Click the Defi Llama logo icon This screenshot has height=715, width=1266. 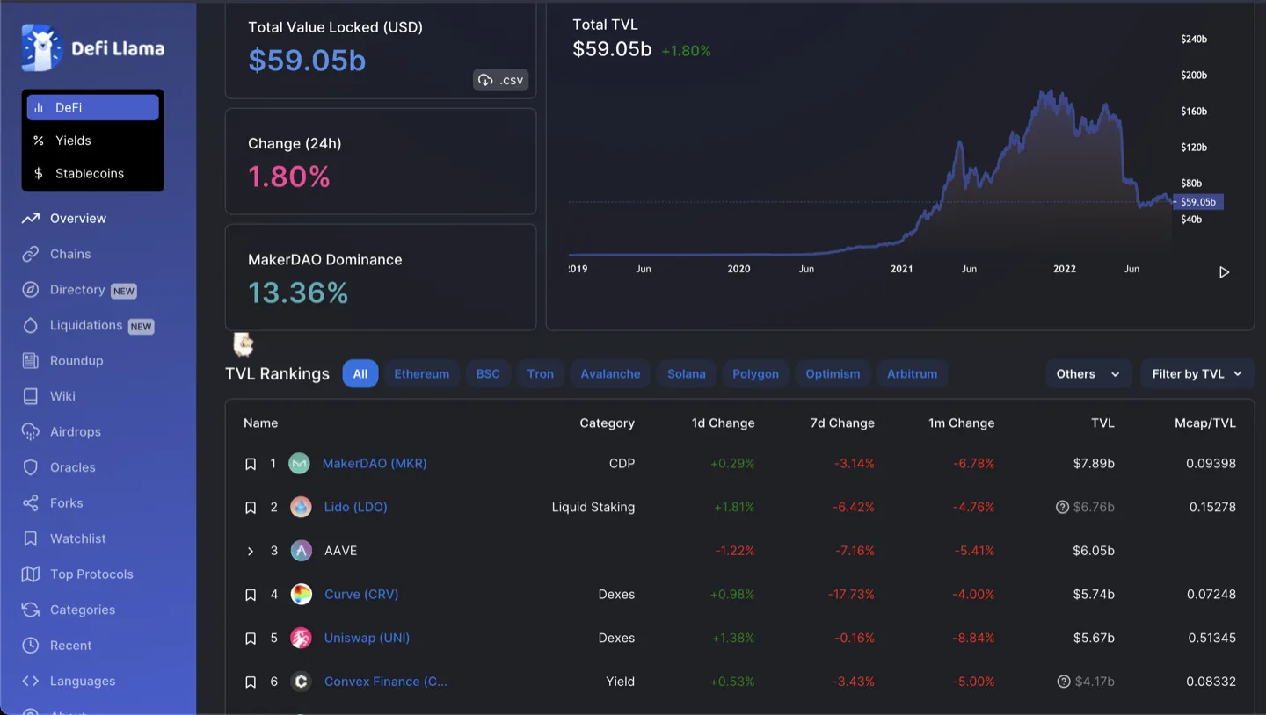pos(41,48)
